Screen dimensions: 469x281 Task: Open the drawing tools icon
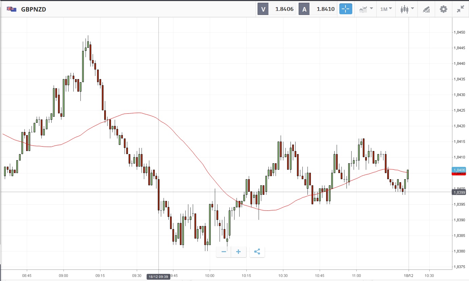click(x=426, y=9)
